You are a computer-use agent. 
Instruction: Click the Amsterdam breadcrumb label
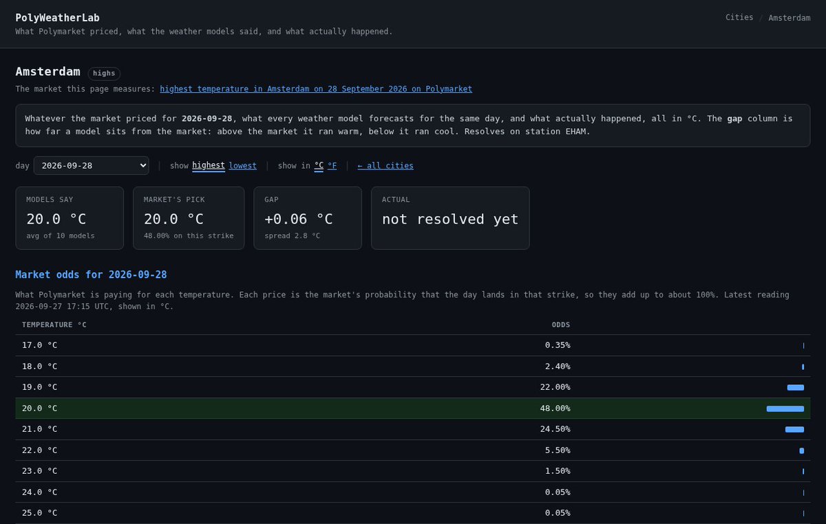(790, 17)
